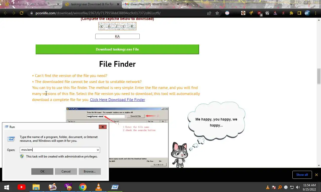Image resolution: width=321 pixels, height=192 pixels.
Task: Close the Run dialog
Action: pyautogui.click(x=103, y=127)
